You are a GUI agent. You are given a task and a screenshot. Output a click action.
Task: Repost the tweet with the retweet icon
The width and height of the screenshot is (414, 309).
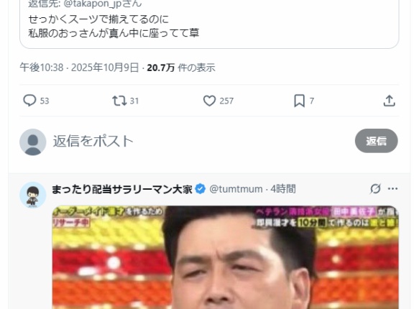point(119,101)
